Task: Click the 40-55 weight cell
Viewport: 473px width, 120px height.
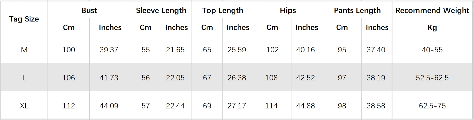Action: pos(432,50)
